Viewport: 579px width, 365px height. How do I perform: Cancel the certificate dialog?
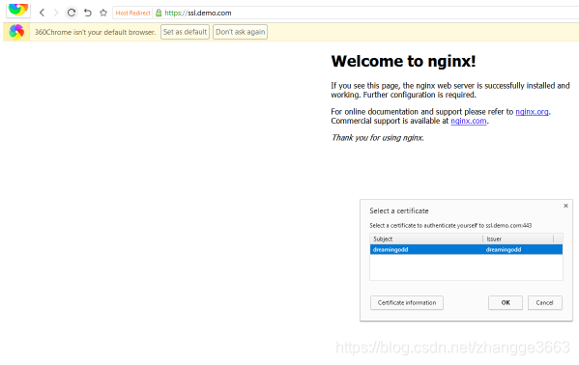(545, 302)
